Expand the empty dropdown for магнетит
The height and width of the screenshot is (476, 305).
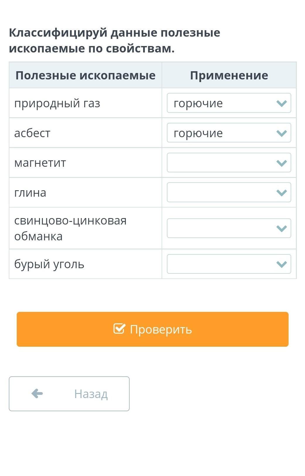point(229,163)
